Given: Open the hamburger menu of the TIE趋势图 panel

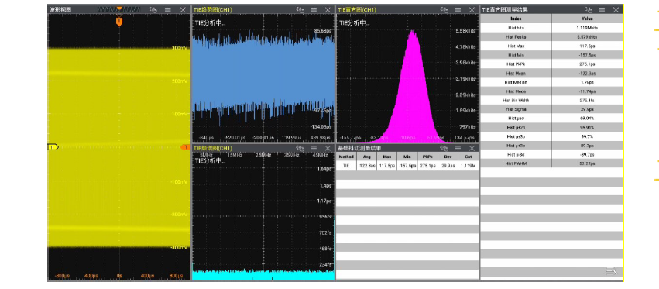Looking at the screenshot, I should coord(314,9).
